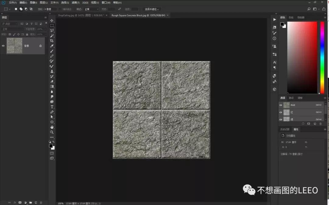Switch to the 历史记录 panel tab

285,129
